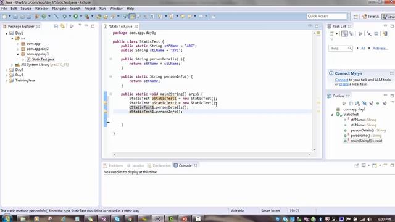
Task: Click the Print toolbar icon
Action: pos(29,17)
